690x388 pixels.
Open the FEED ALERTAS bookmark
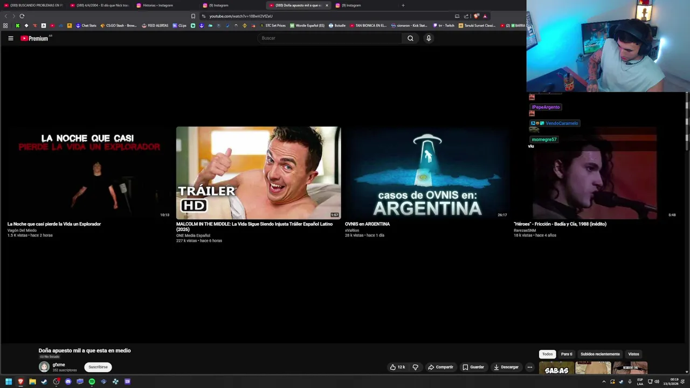[x=155, y=25]
